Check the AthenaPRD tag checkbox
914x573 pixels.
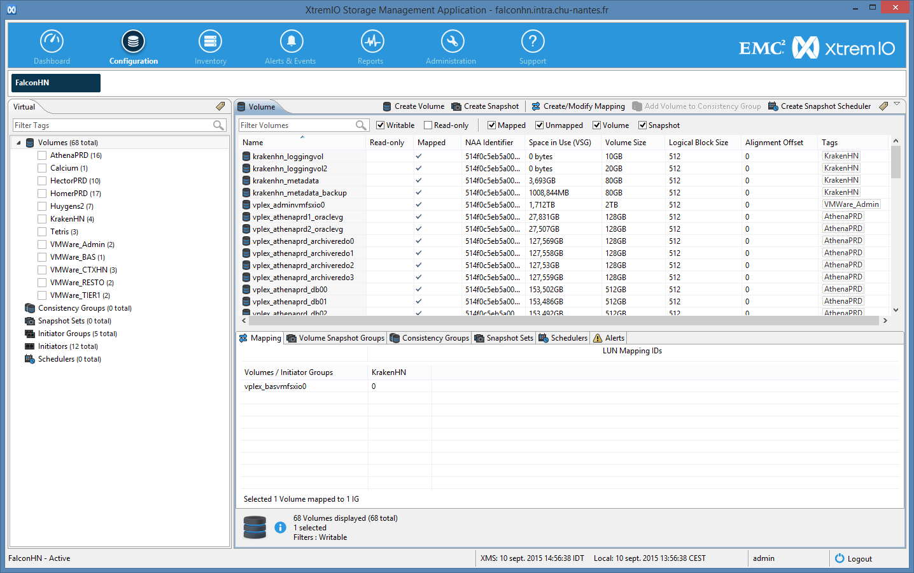[x=42, y=155]
